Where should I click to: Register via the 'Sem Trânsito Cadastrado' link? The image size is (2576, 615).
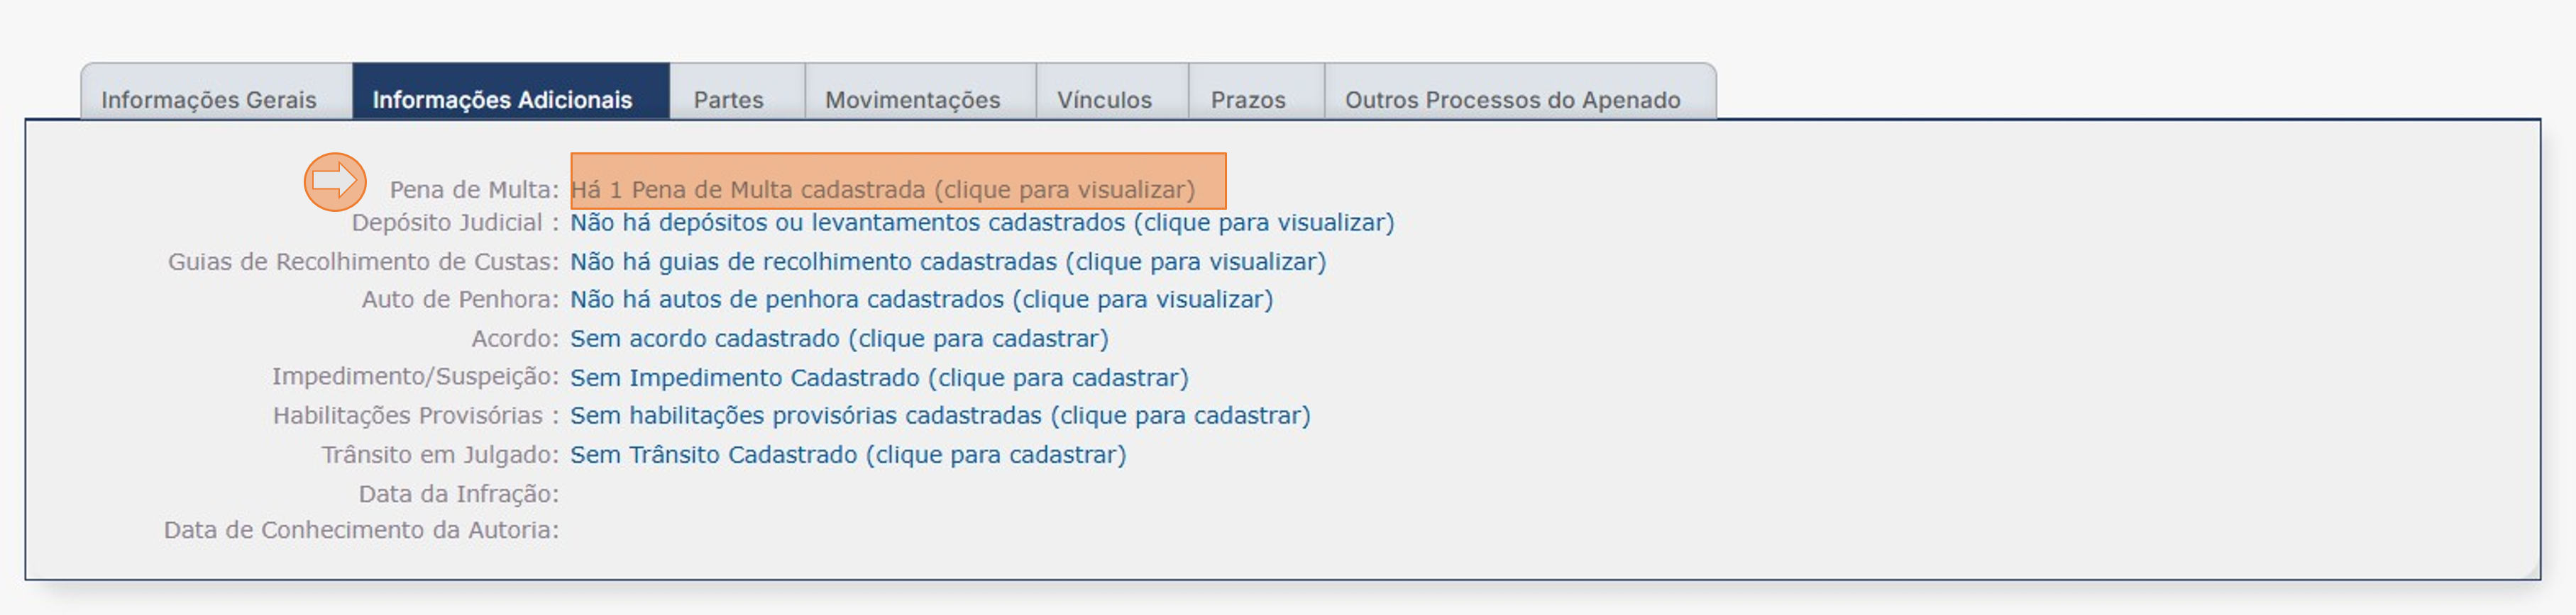847,454
